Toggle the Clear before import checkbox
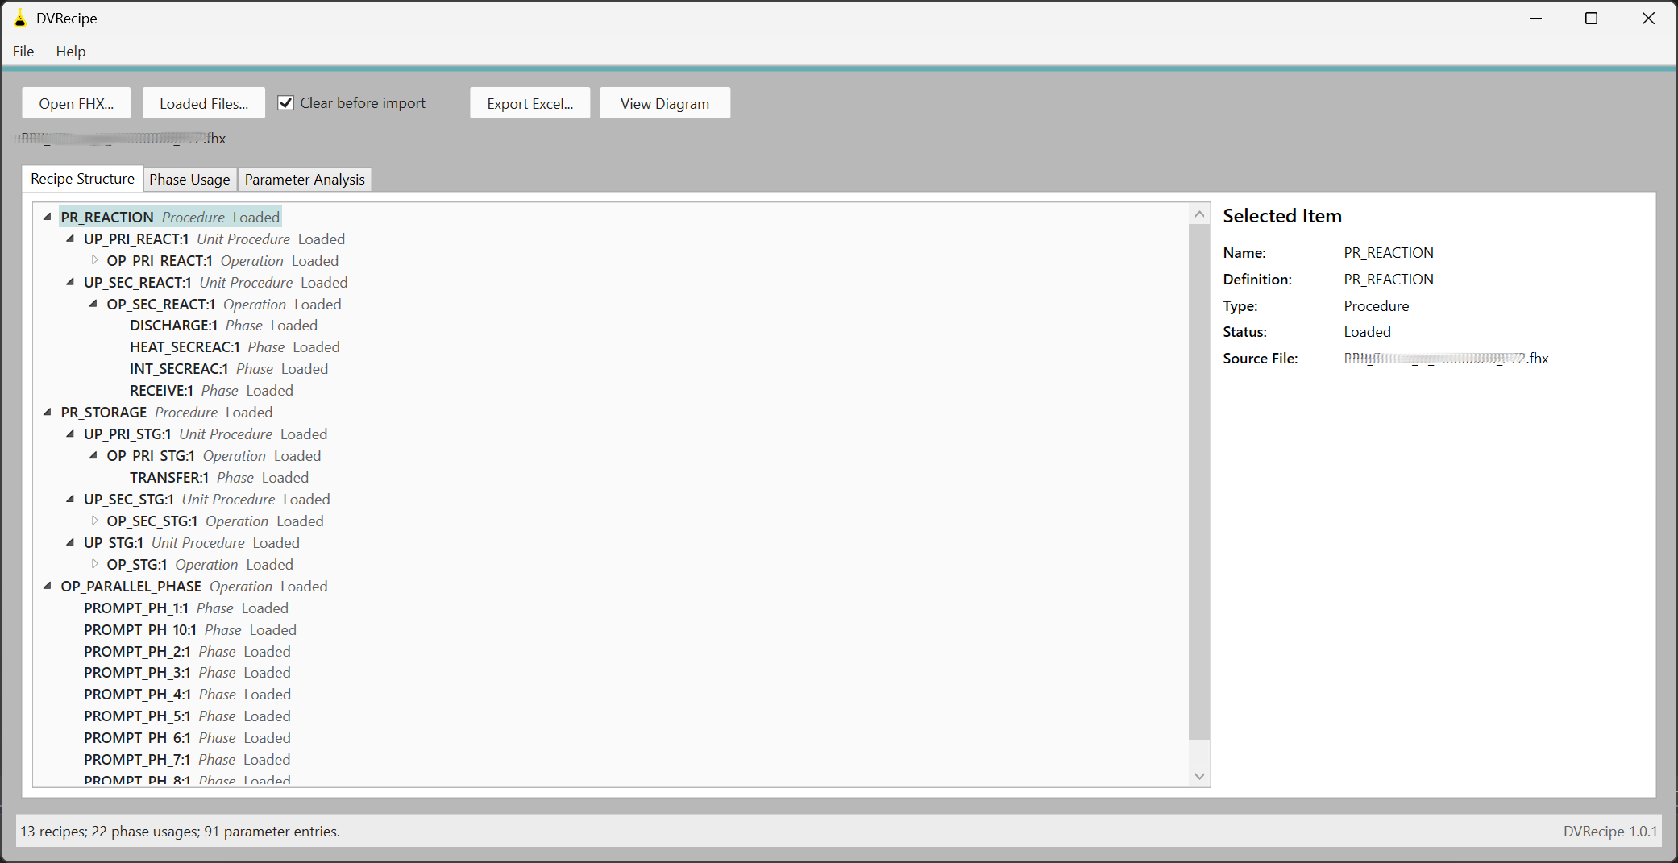This screenshot has width=1678, height=863. (x=285, y=103)
